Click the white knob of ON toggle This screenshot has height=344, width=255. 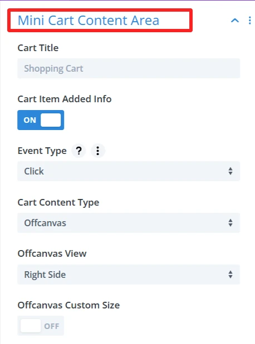(51, 120)
